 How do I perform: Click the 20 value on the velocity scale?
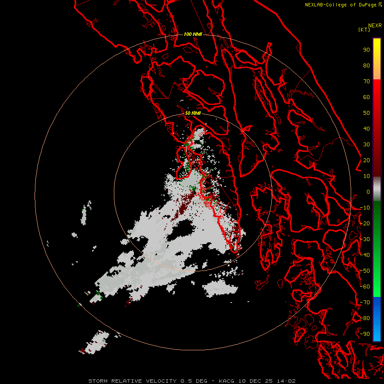tap(367, 160)
